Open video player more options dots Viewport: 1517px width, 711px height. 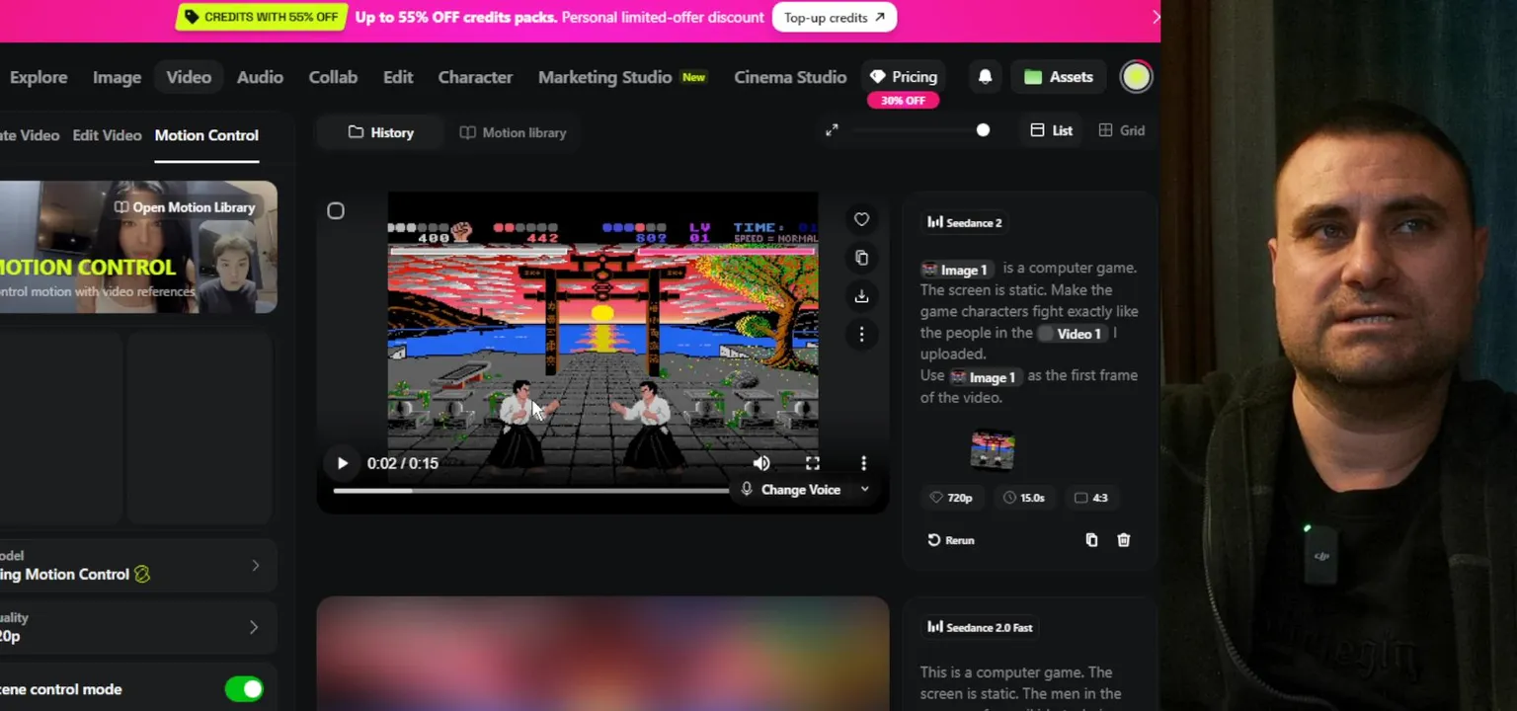point(863,463)
